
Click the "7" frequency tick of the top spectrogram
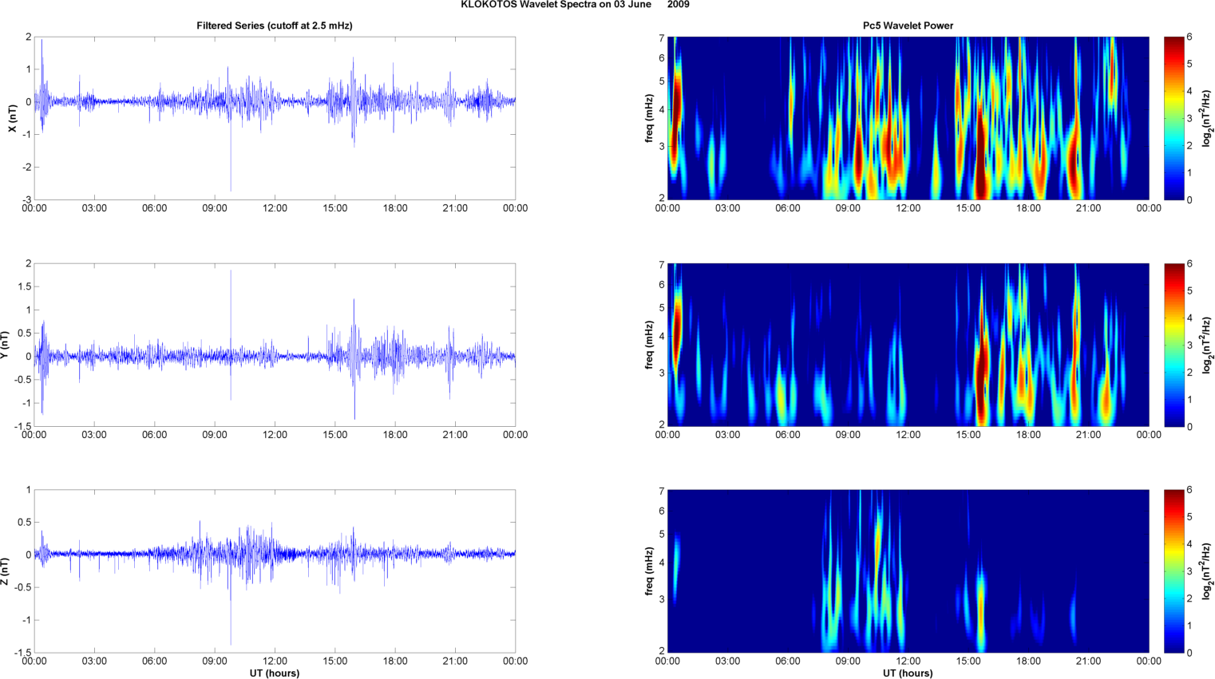click(x=662, y=38)
